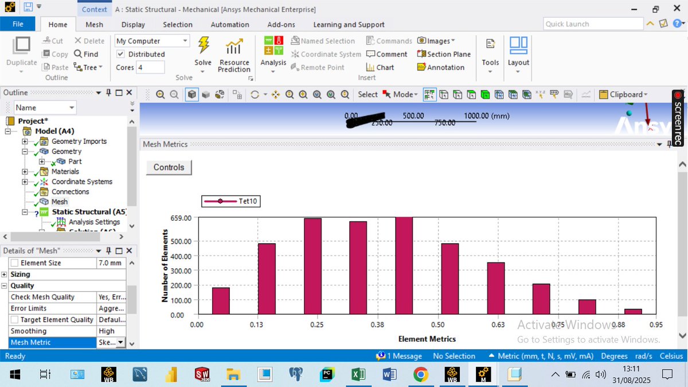688x387 pixels.
Task: Choose the Body selection filter (green cube)
Action: coord(485,95)
